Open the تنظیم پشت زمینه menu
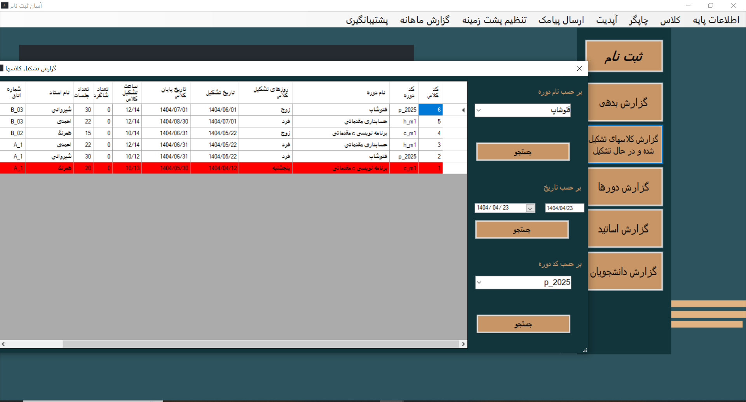Image resolution: width=746 pixels, height=402 pixels. 494,20
